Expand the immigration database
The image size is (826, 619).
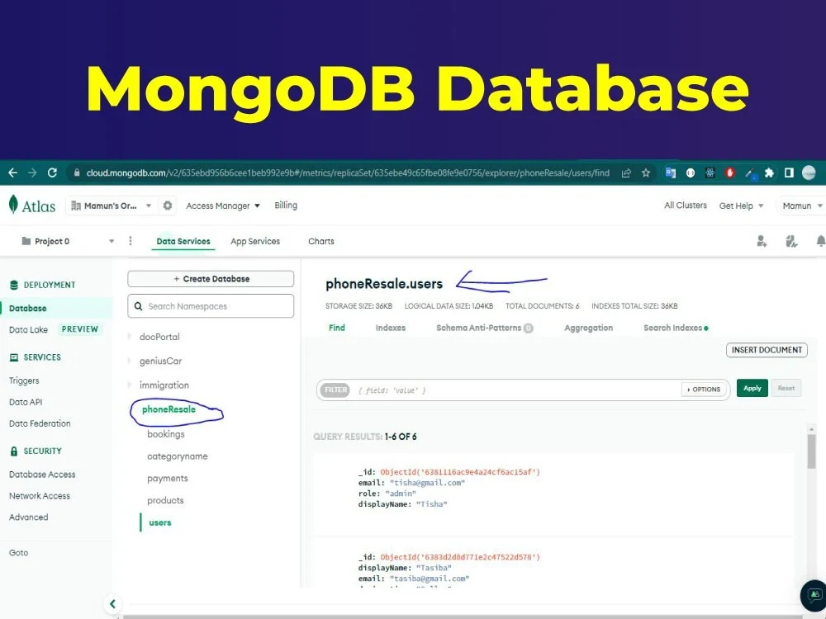point(130,385)
